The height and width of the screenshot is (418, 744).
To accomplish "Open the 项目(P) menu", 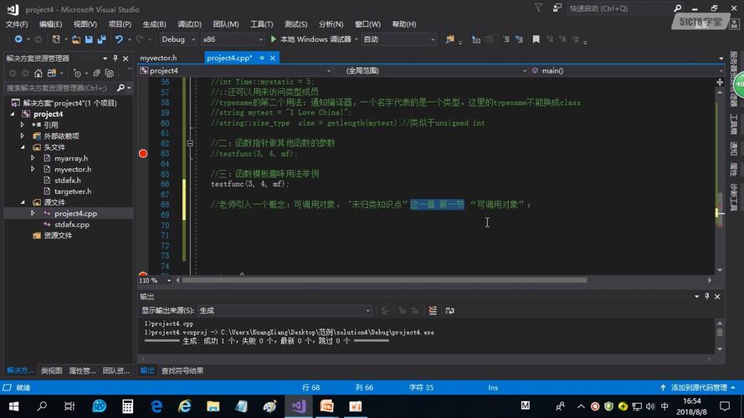I will coord(120,24).
